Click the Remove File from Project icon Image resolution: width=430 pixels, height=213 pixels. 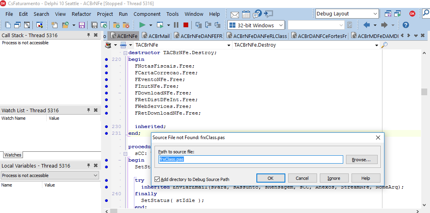pos(126,25)
